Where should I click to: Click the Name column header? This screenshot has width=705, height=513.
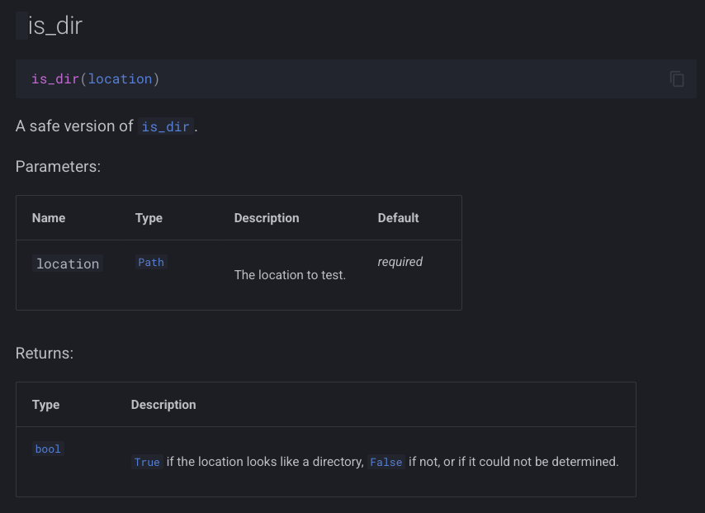click(49, 218)
